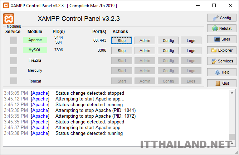Open Netstat with the globe icon

click(221, 28)
